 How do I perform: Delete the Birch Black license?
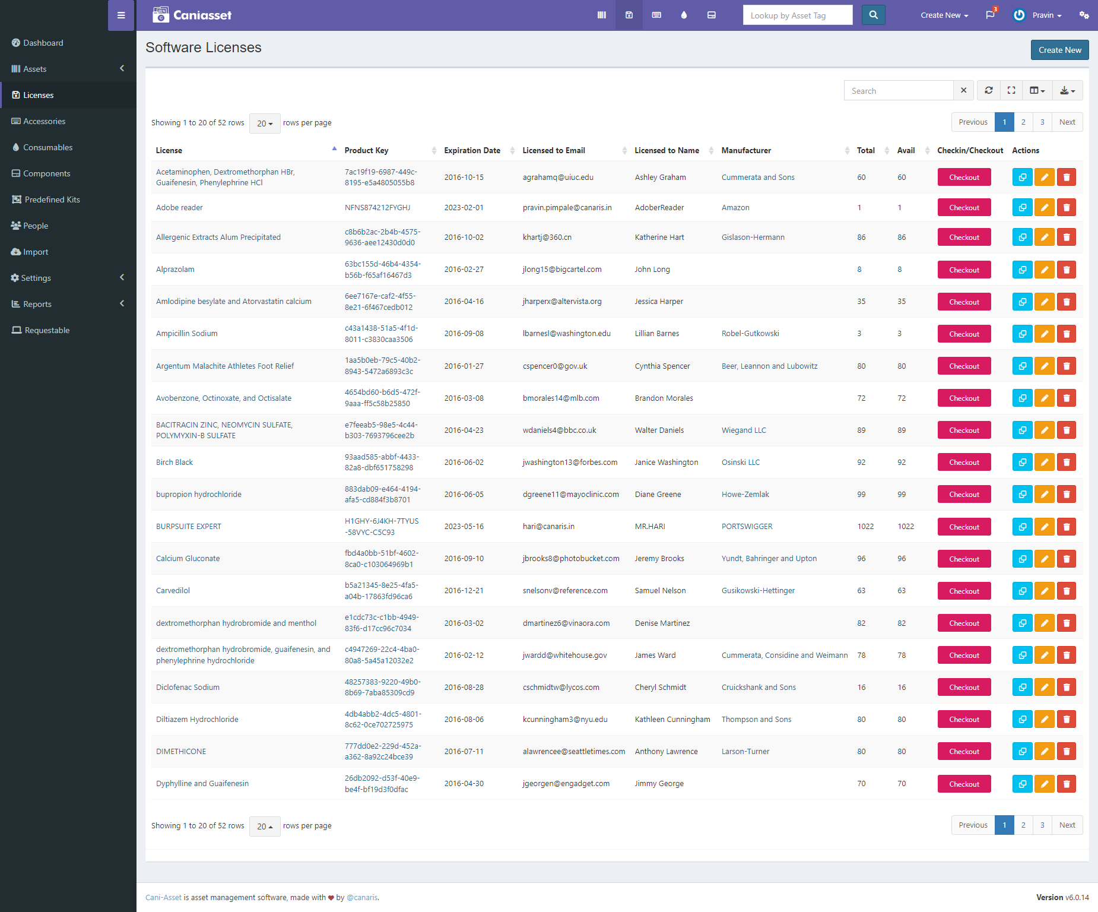coord(1066,462)
